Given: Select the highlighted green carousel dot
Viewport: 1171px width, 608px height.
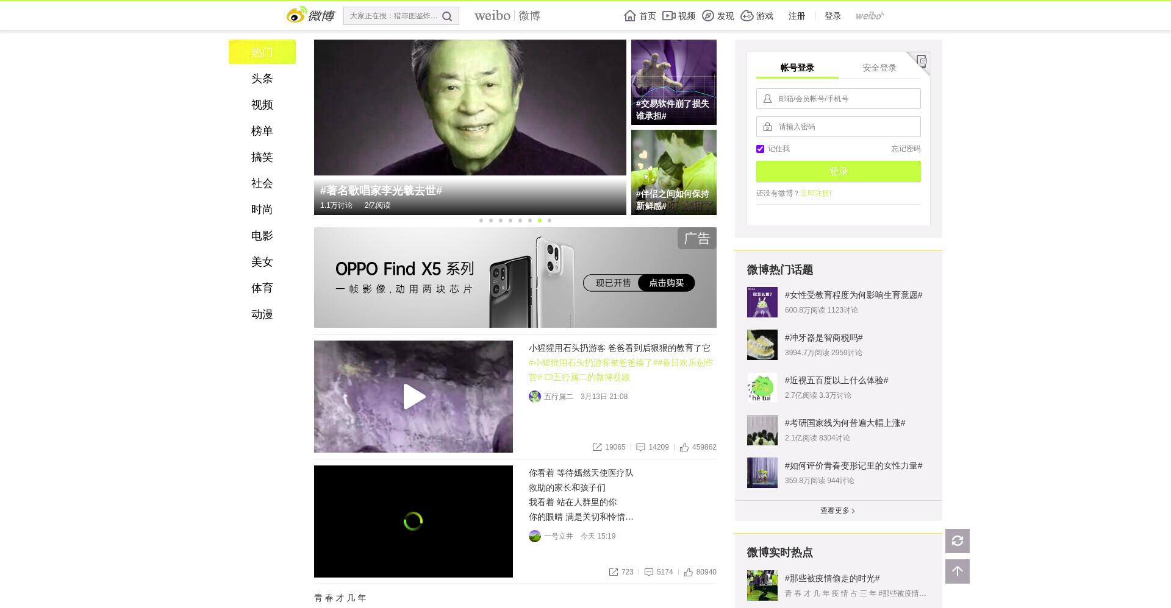Looking at the screenshot, I should (540, 221).
